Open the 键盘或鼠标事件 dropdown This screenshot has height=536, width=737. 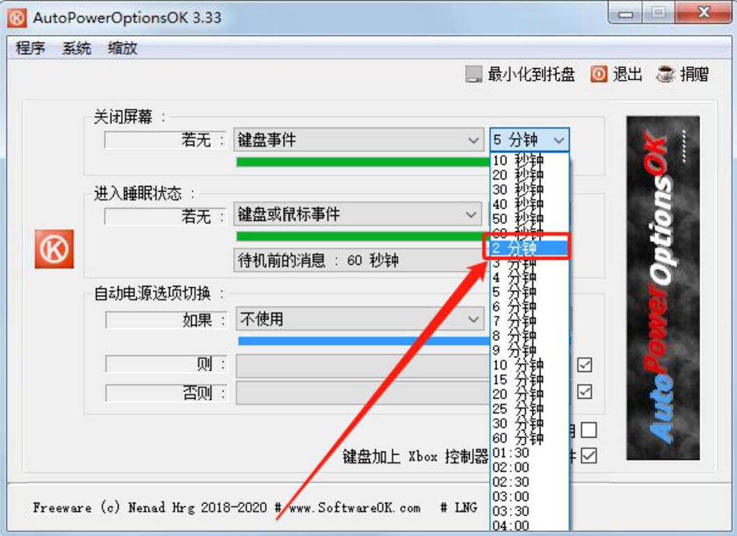pos(357,214)
